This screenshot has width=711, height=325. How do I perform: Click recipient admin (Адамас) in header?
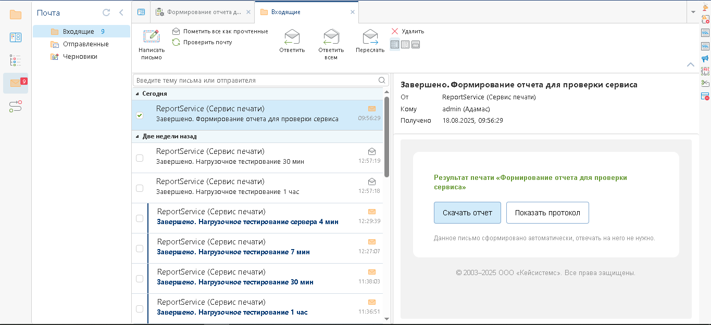coord(466,109)
